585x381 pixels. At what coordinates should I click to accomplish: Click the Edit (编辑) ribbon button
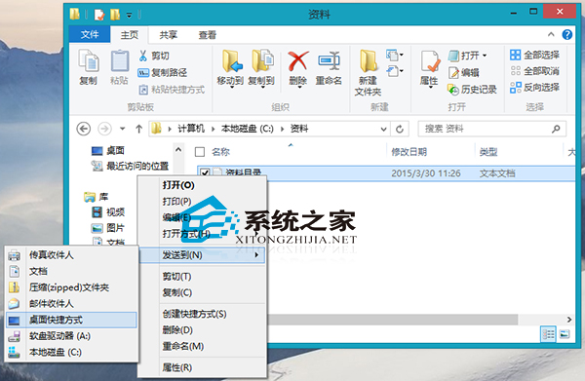pos(464,72)
